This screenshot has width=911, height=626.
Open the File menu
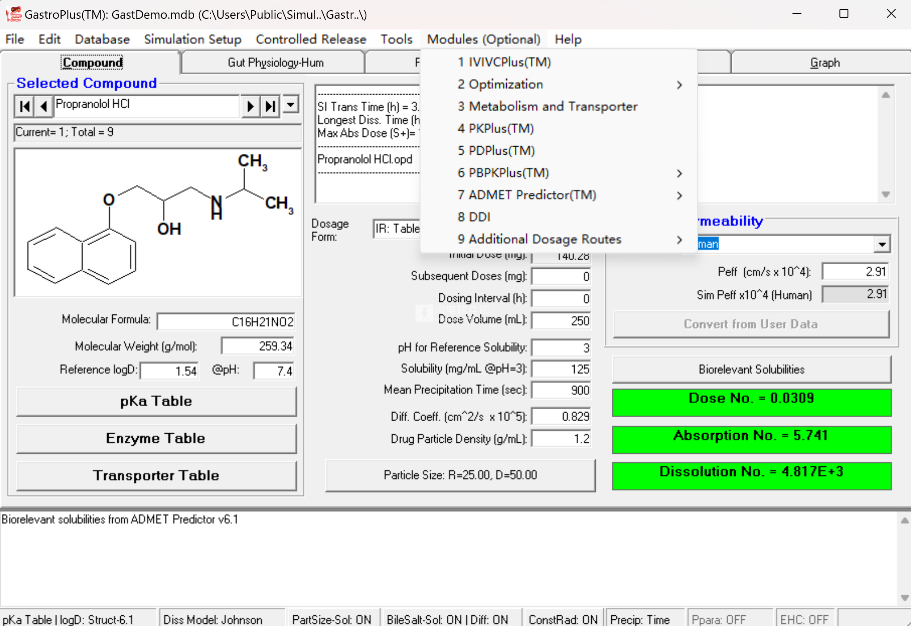click(x=15, y=39)
